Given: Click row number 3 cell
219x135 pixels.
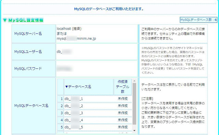Looking at the screenshot, I should 61,113.
